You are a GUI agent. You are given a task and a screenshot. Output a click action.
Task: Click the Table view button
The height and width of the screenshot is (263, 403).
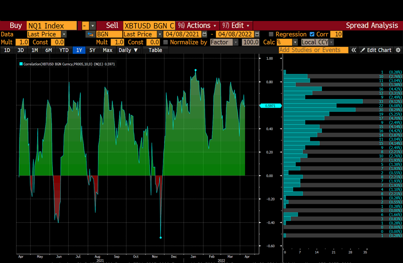[x=155, y=50]
